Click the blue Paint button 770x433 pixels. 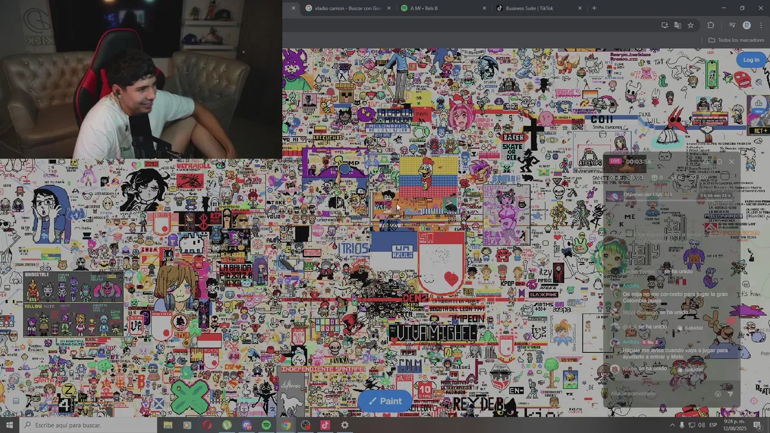pos(385,401)
